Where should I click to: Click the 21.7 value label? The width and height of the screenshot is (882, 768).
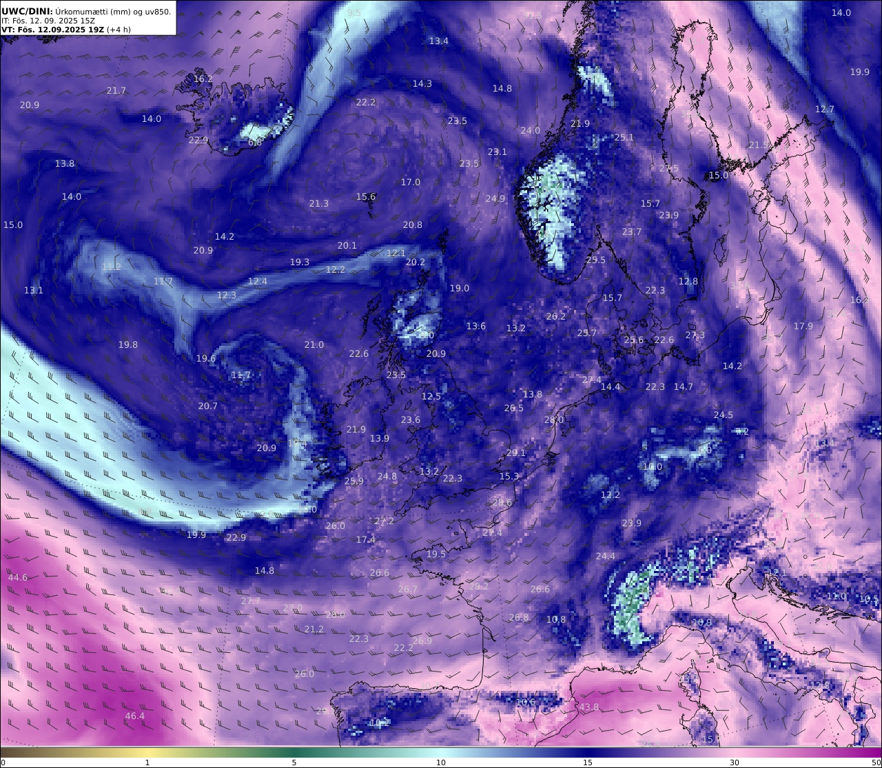pyautogui.click(x=116, y=91)
